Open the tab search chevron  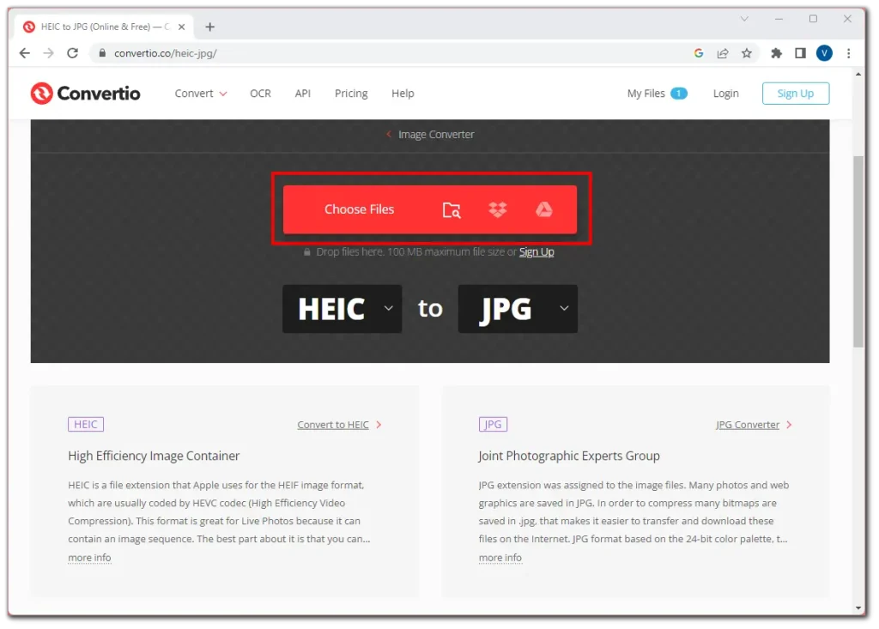click(x=744, y=19)
